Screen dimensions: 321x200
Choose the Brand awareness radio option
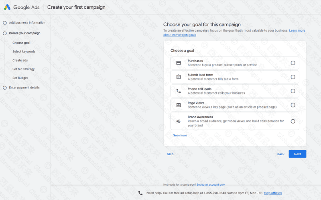point(293,121)
